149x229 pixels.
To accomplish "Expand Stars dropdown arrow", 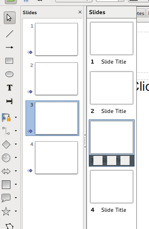I will [x=16, y=211].
